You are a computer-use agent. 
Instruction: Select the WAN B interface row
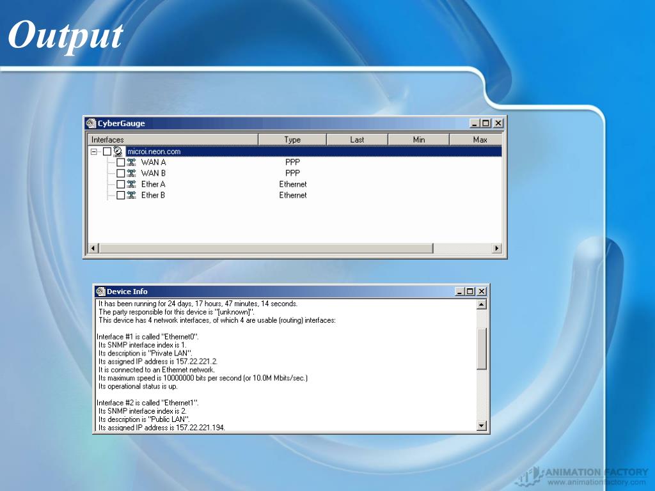tap(295, 173)
